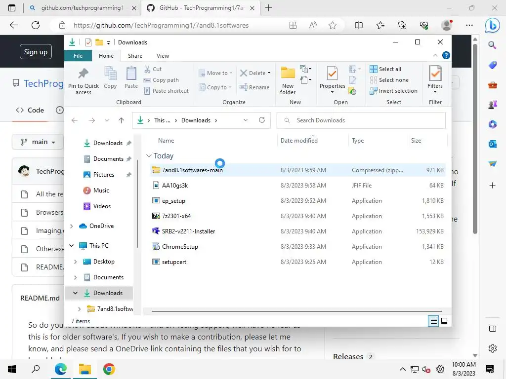
Task: Click Downloads breadcrumb in address bar
Action: pyautogui.click(x=196, y=120)
